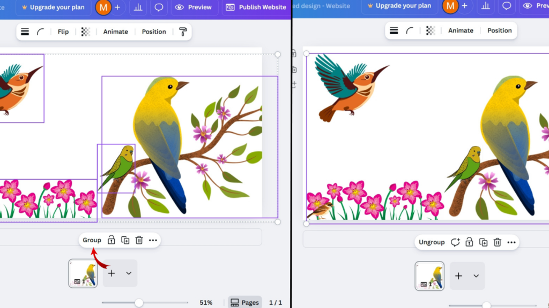Select page 1 thumbnail in left panel
The image size is (549, 308).
[83, 273]
